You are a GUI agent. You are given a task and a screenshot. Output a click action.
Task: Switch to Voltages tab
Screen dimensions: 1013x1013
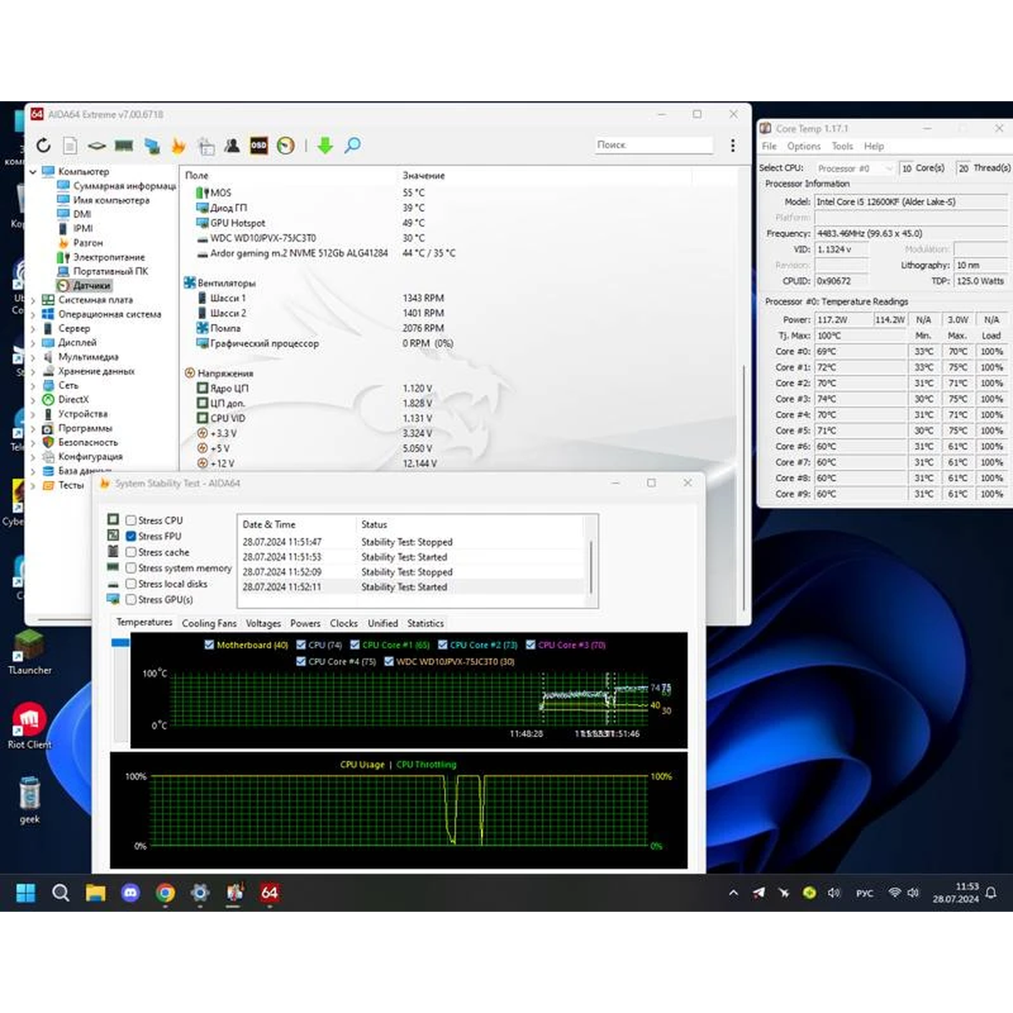263,623
